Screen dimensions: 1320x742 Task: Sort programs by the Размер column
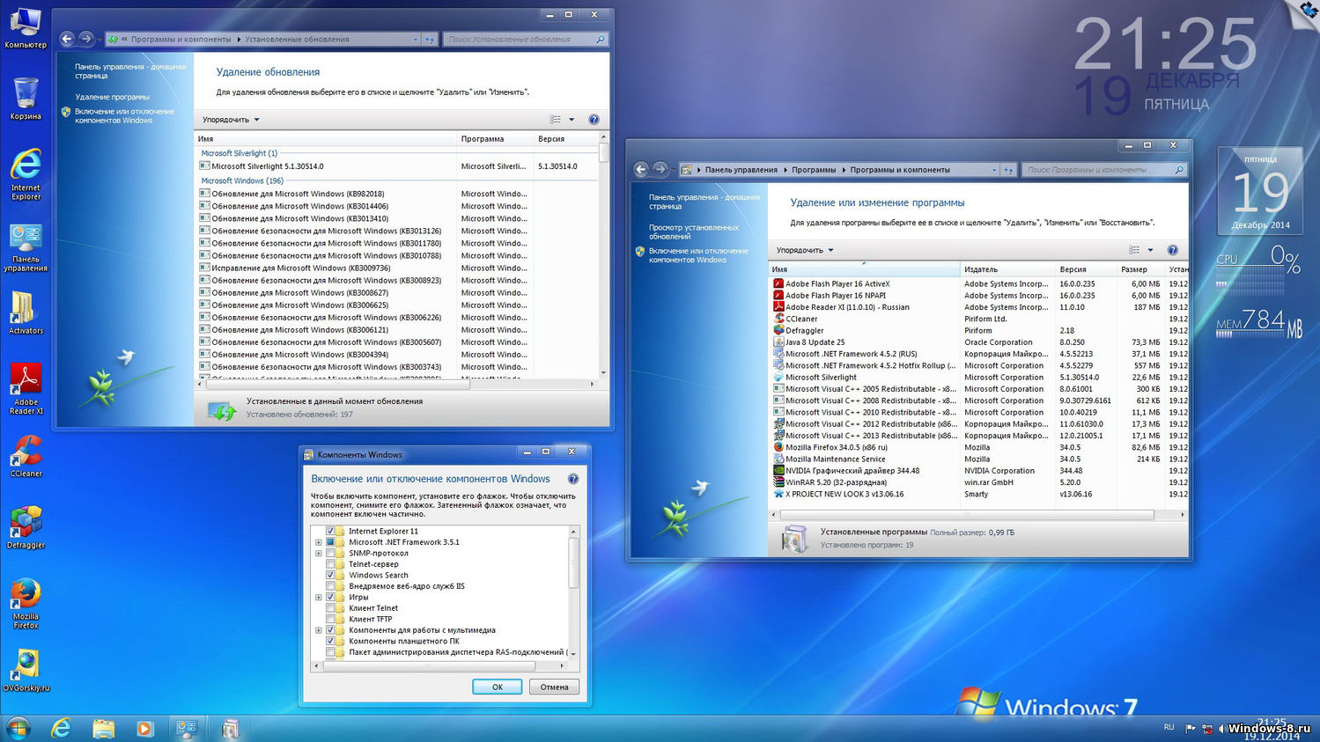[1140, 269]
